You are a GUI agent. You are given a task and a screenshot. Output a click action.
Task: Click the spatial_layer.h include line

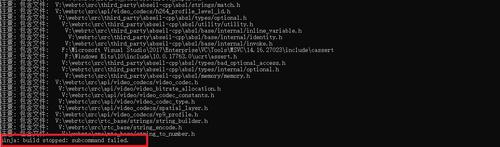click(x=104, y=108)
